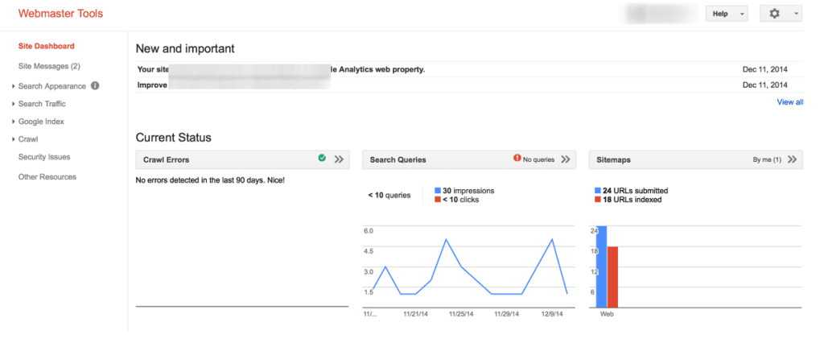Expand the Crawl menu arrow
The height and width of the screenshot is (347, 824).
pyautogui.click(x=13, y=140)
